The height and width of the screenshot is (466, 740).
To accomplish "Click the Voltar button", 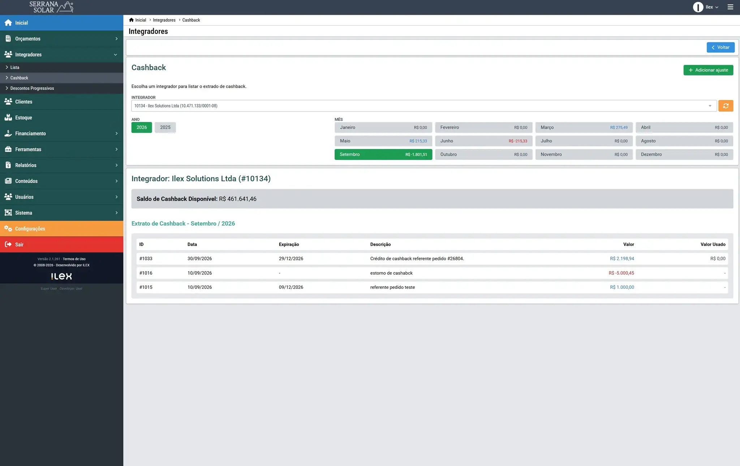I will [x=720, y=47].
